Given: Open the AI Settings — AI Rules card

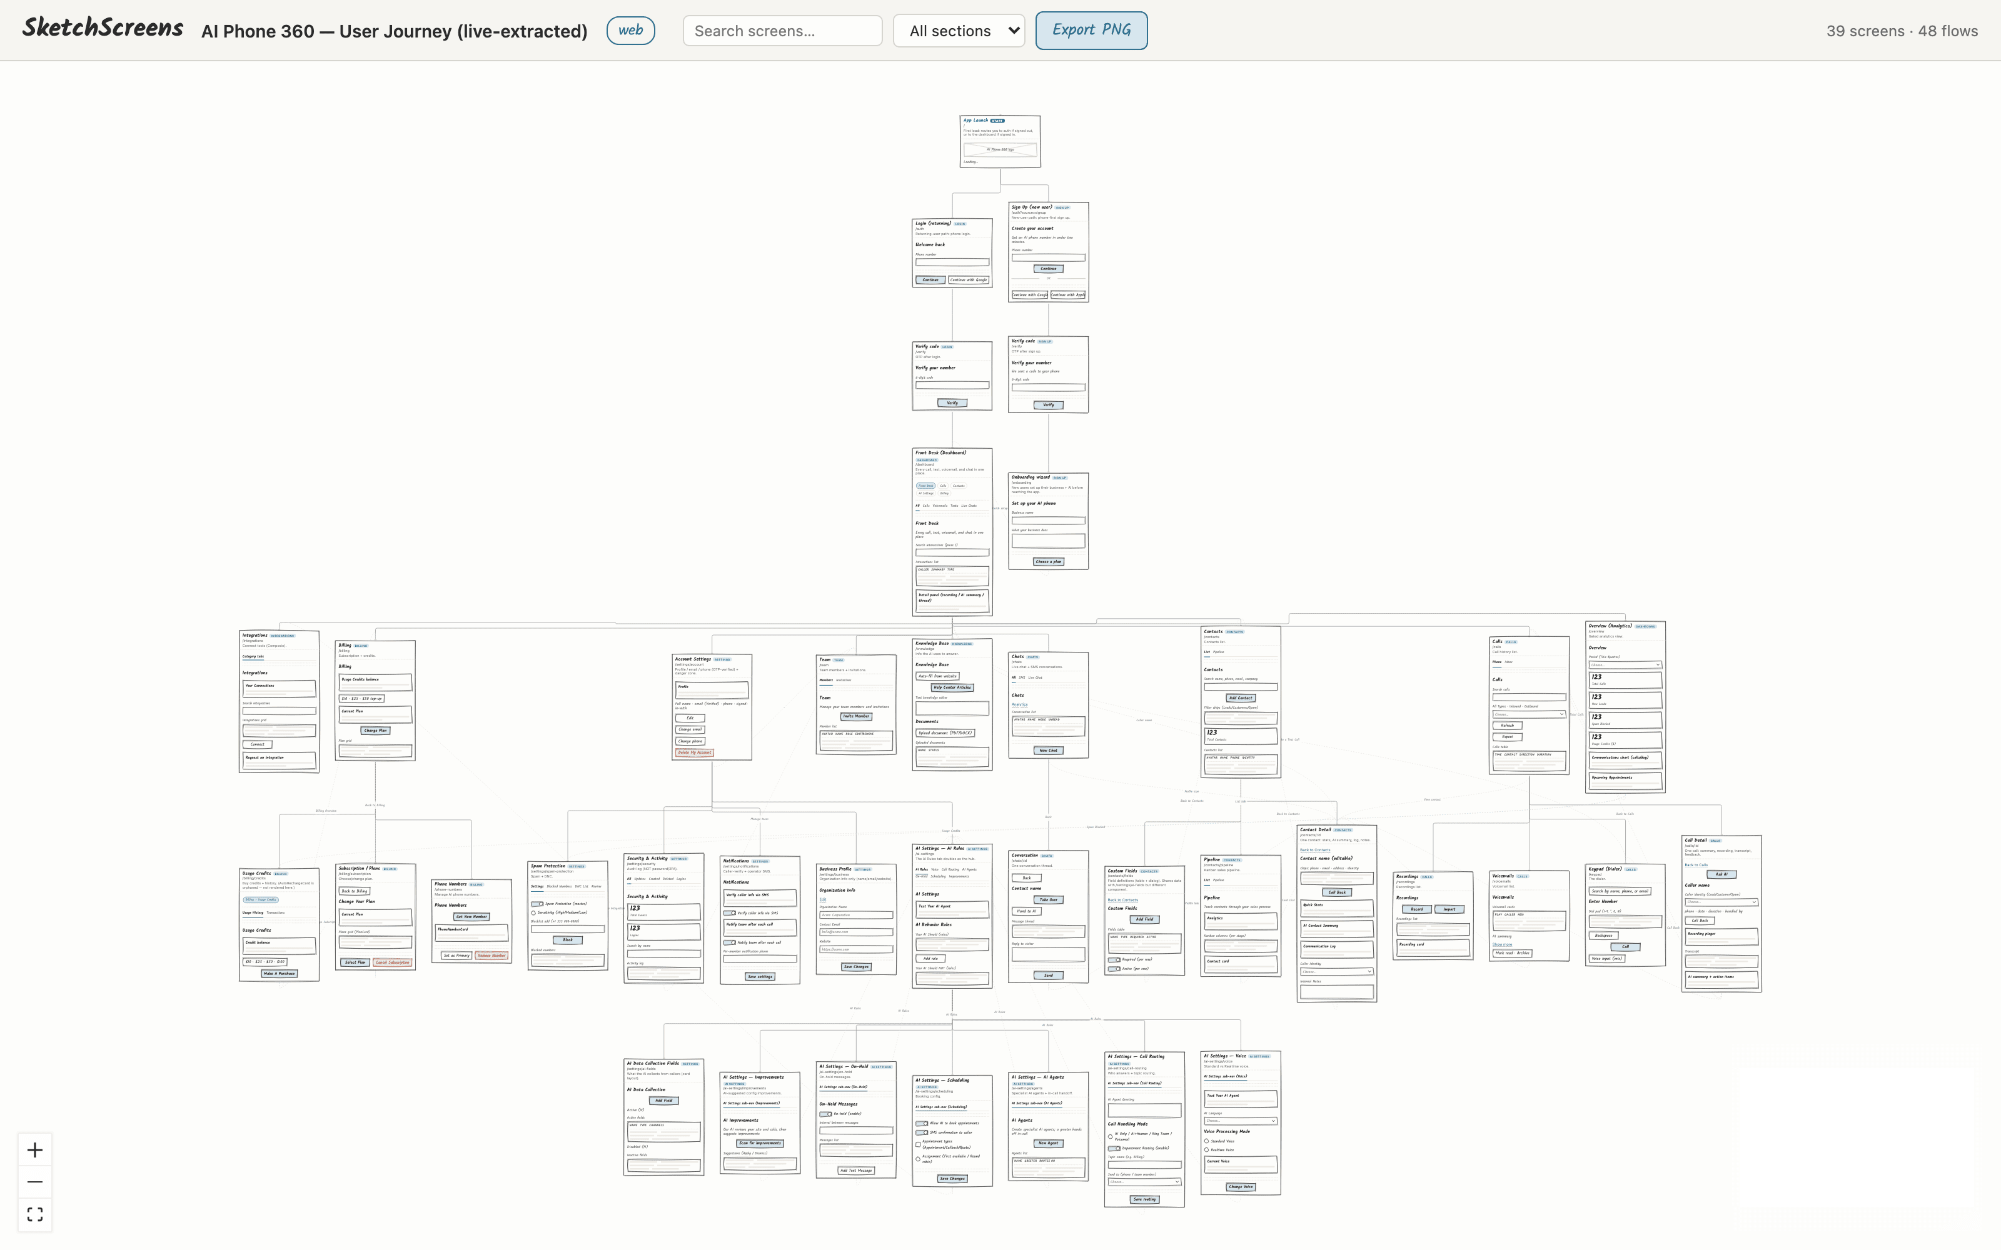Looking at the screenshot, I should pos(952,917).
